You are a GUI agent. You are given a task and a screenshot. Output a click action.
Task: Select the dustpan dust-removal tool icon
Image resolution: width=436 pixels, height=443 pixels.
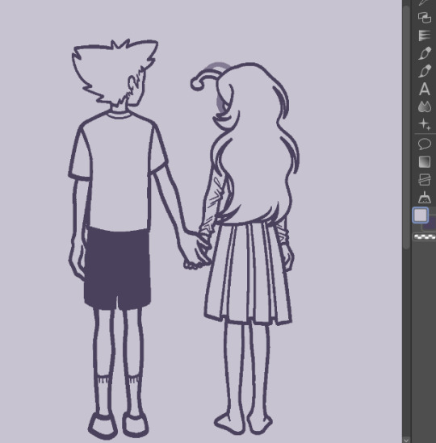click(x=425, y=198)
